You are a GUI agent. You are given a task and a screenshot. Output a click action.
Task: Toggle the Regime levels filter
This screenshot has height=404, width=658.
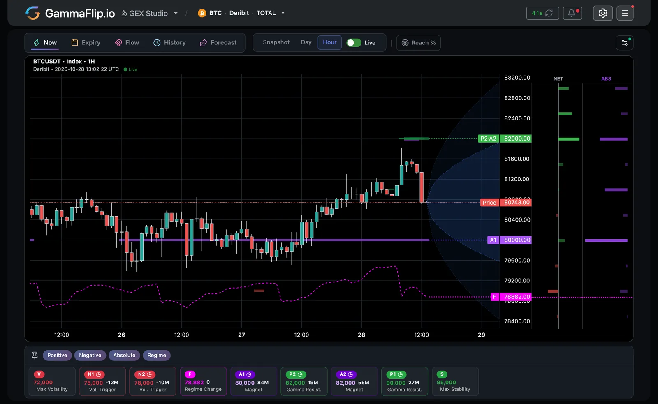157,355
